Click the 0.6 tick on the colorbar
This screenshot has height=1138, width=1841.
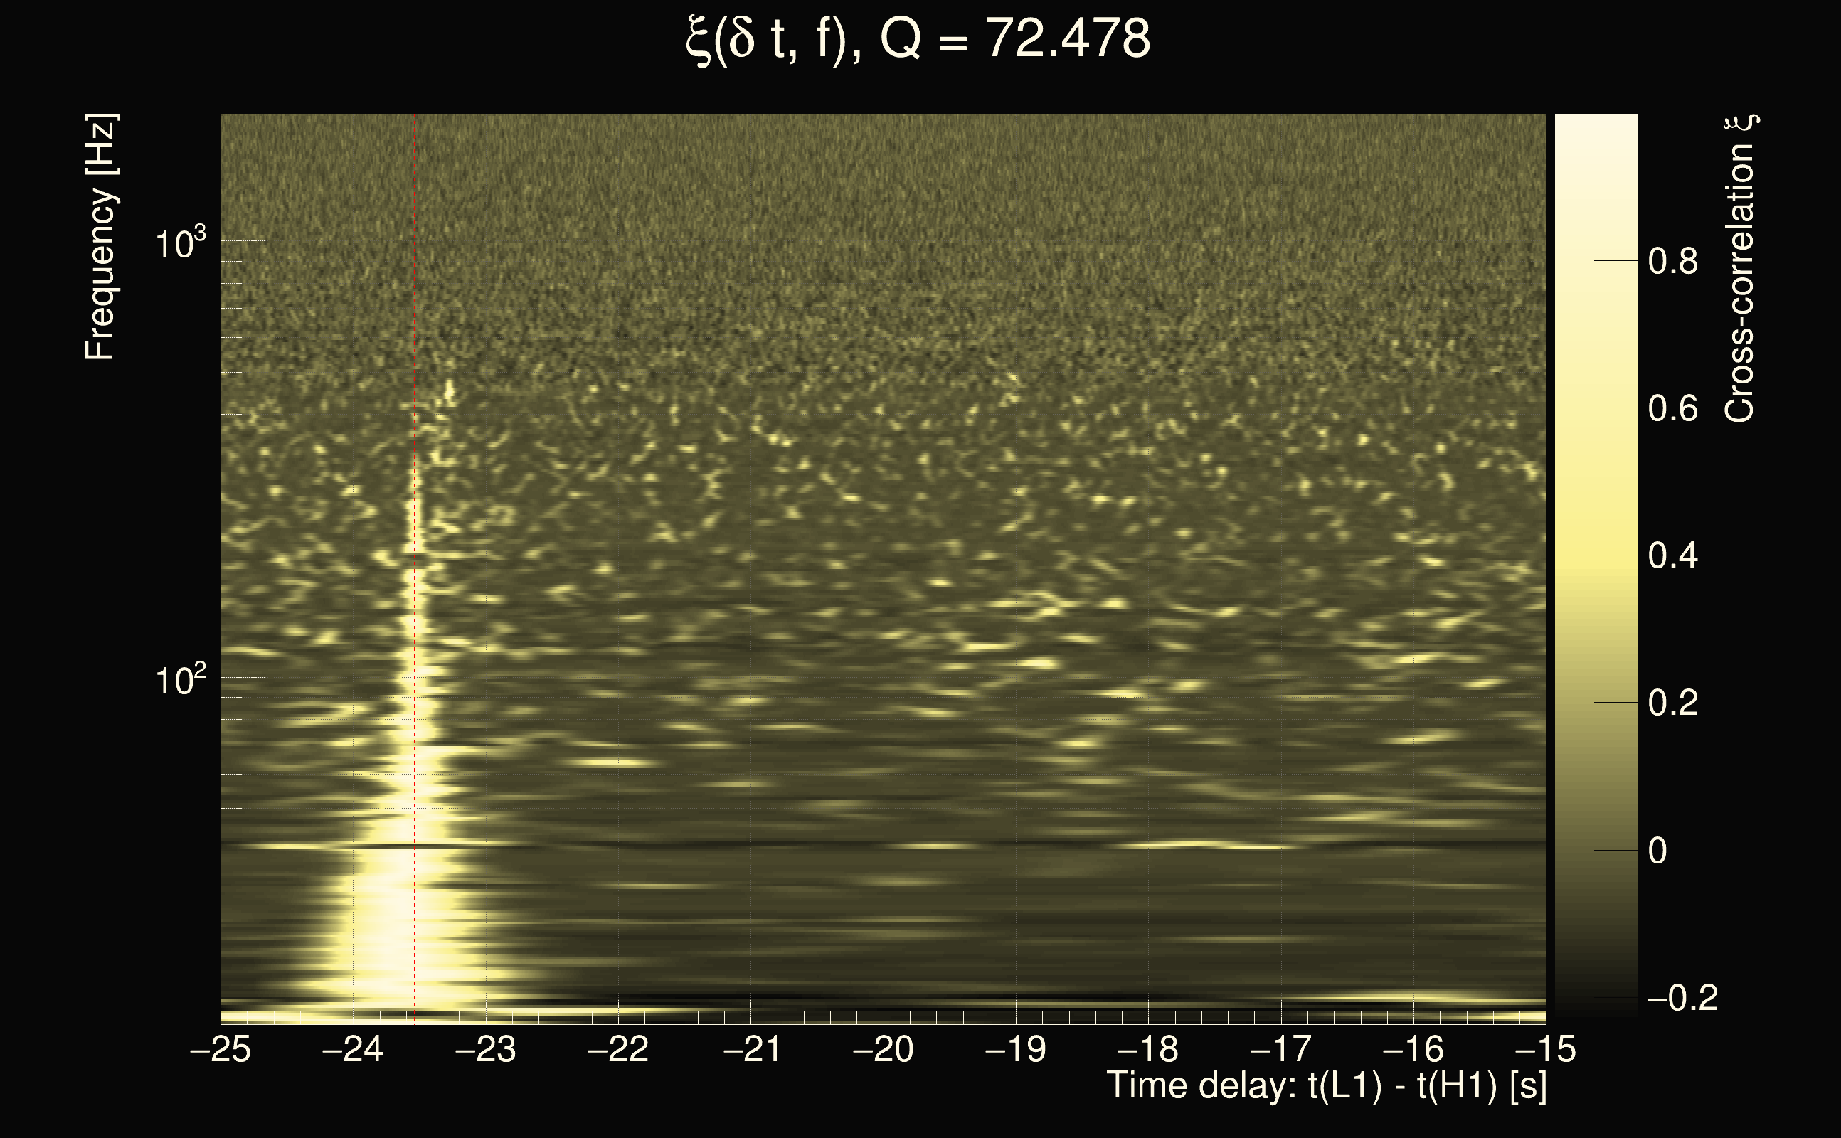coord(1672,409)
